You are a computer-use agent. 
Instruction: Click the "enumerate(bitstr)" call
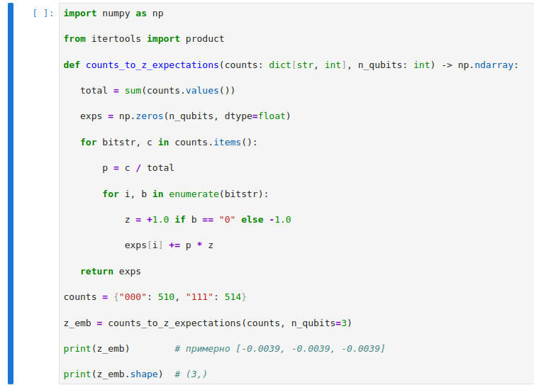pos(218,194)
